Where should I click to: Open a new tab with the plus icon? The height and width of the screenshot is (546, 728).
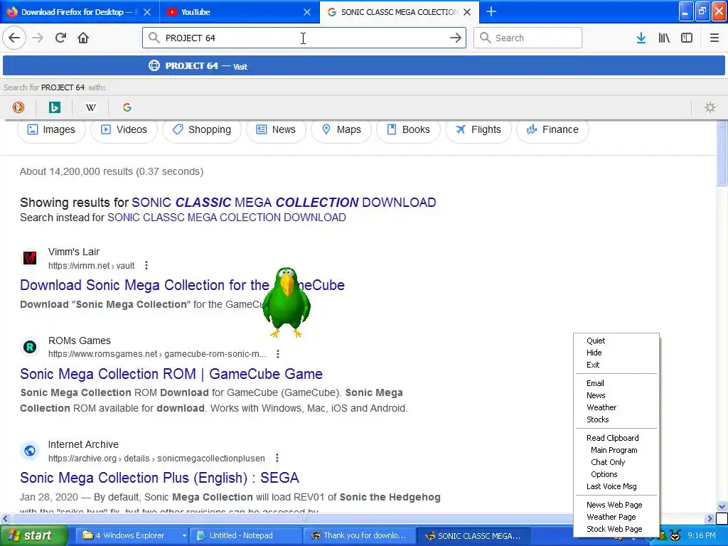[x=491, y=11]
